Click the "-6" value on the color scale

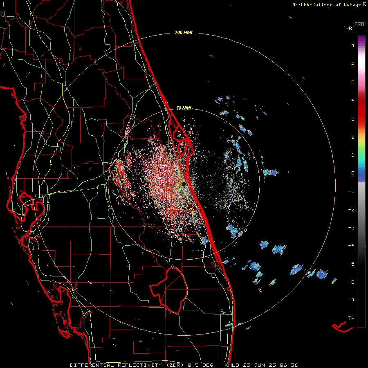(351, 282)
